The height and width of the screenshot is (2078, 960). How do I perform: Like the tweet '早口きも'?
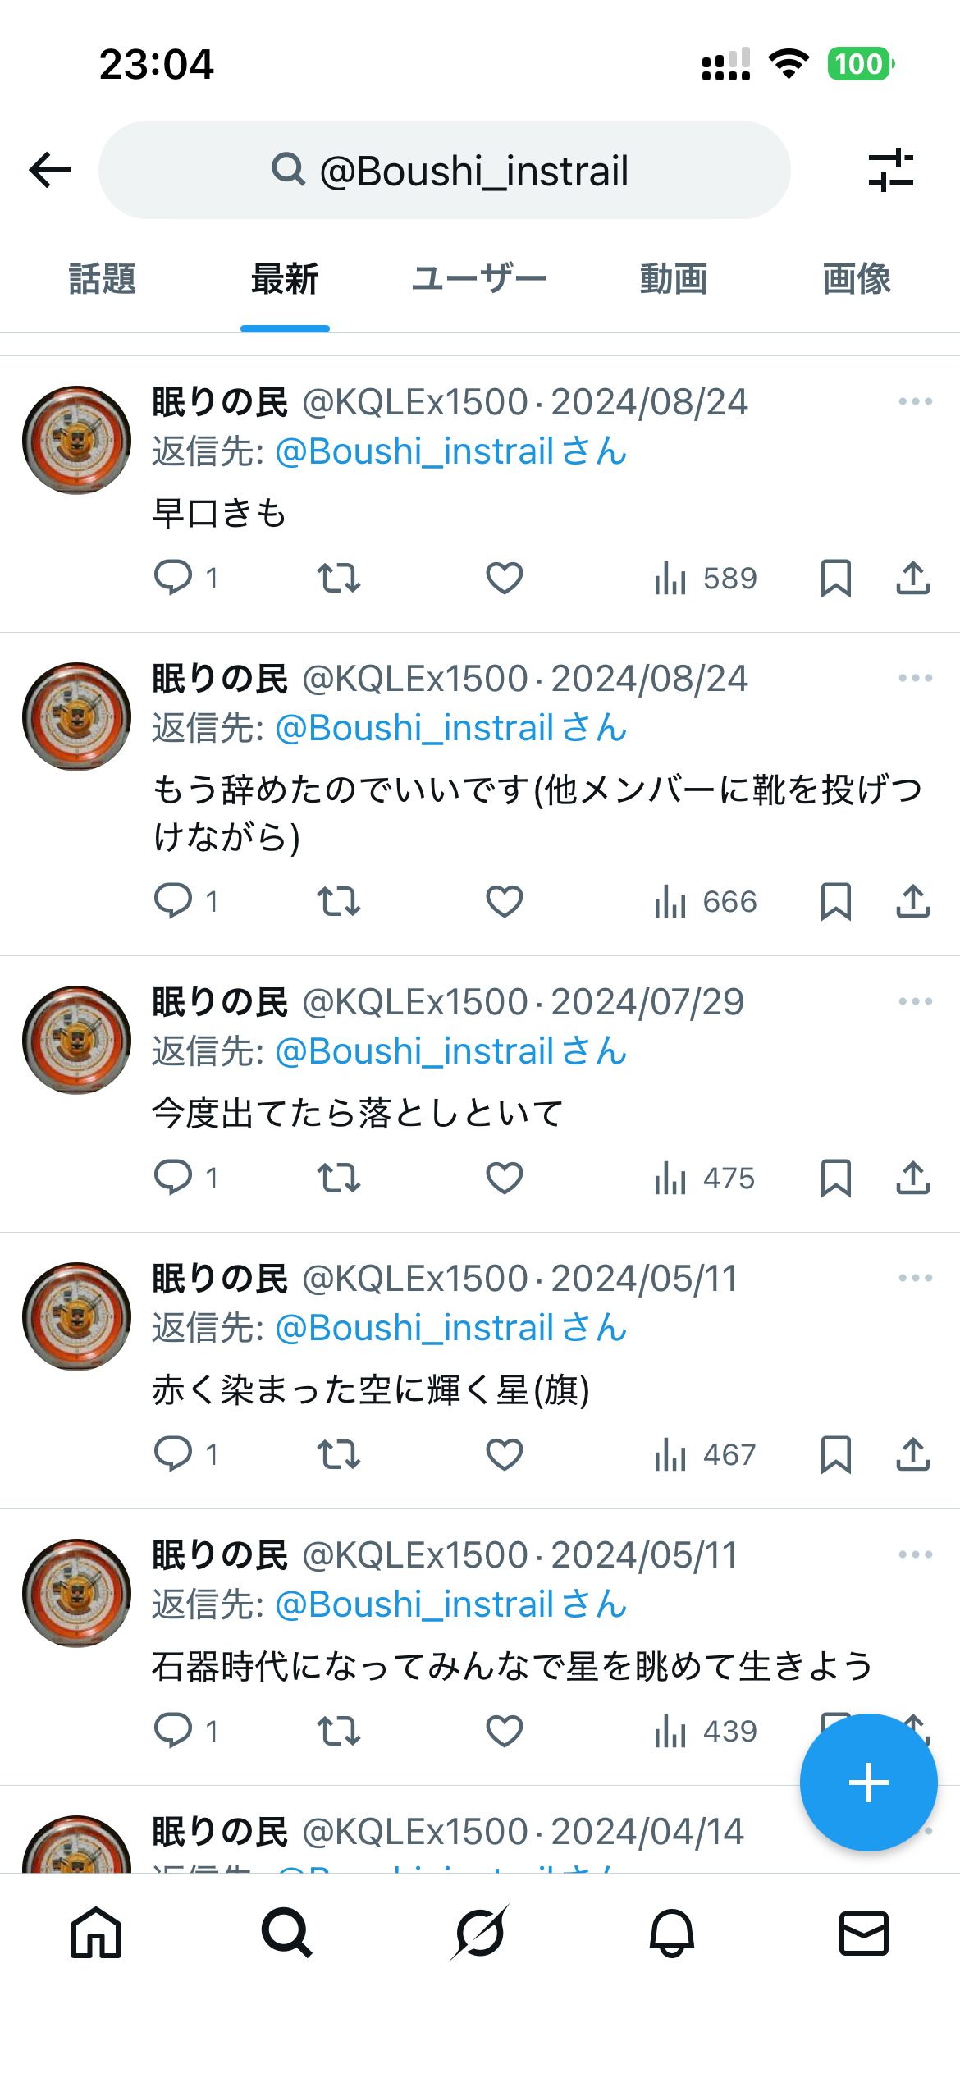tap(505, 579)
